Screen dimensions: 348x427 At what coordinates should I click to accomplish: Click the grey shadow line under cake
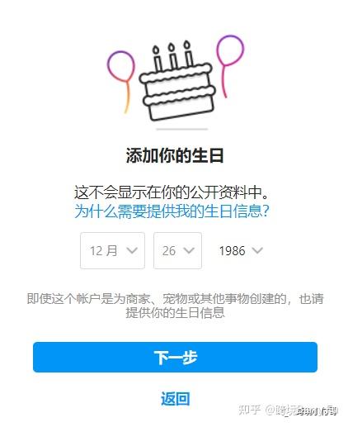click(x=182, y=129)
